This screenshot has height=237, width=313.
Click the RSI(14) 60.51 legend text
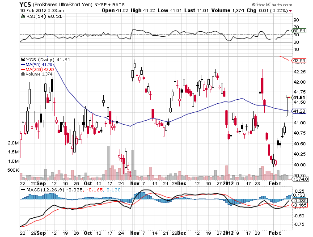click(44, 17)
